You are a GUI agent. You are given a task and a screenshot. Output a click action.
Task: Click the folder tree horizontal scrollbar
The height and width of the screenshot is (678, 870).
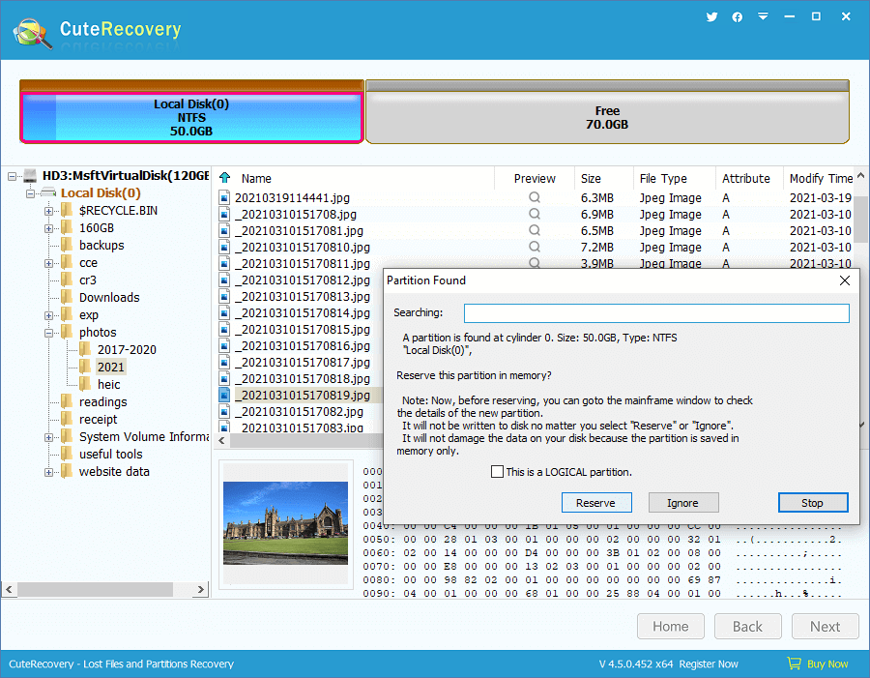pos(95,589)
